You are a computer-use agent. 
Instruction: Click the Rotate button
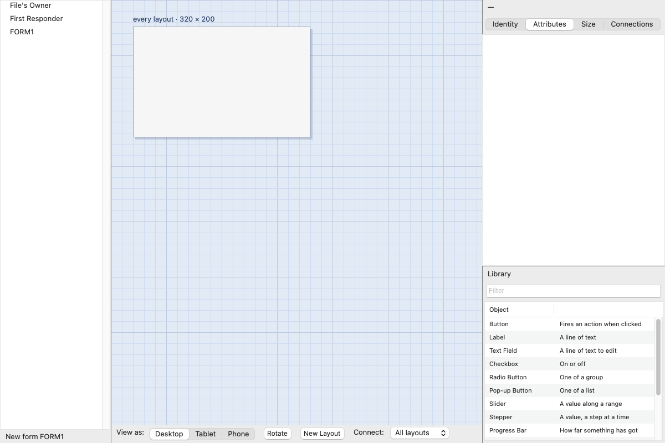277,434
